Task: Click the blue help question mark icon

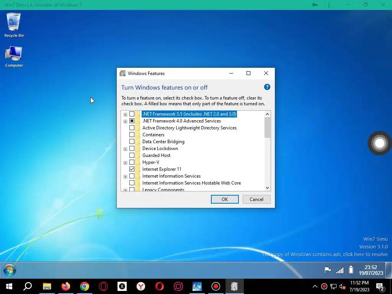Action: [267, 87]
